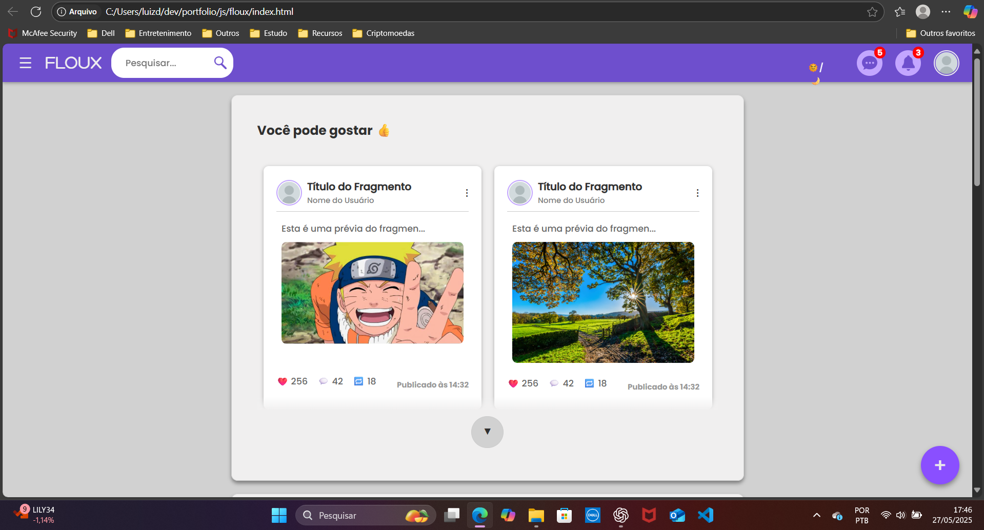
Task: Favorite this page with the star icon
Action: click(872, 12)
